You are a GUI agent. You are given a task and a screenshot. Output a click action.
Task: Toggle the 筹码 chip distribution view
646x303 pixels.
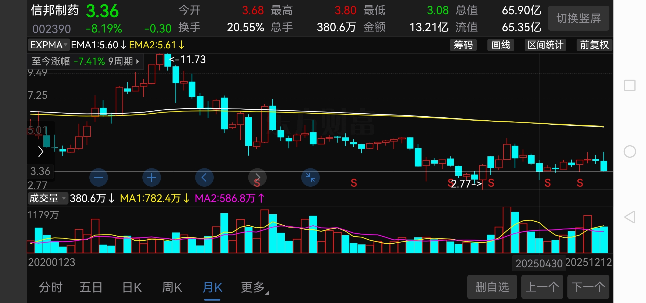pos(463,45)
